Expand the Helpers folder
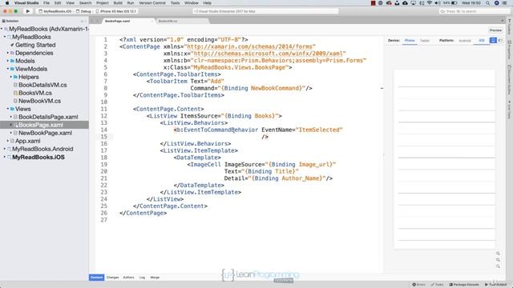513x288 pixels. point(11,77)
